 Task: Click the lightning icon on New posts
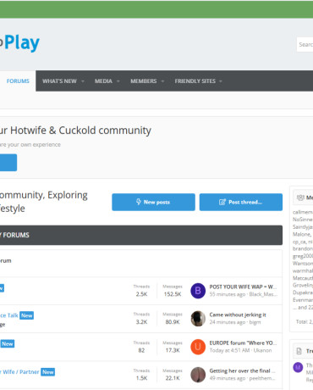pyautogui.click(x=139, y=202)
